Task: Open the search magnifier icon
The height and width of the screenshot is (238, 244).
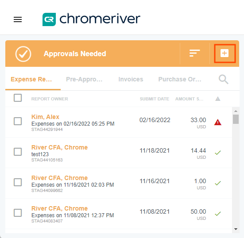Action: [224, 79]
